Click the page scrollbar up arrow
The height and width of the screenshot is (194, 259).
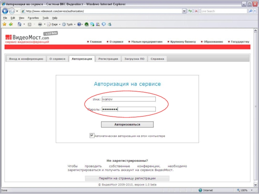click(x=255, y=30)
